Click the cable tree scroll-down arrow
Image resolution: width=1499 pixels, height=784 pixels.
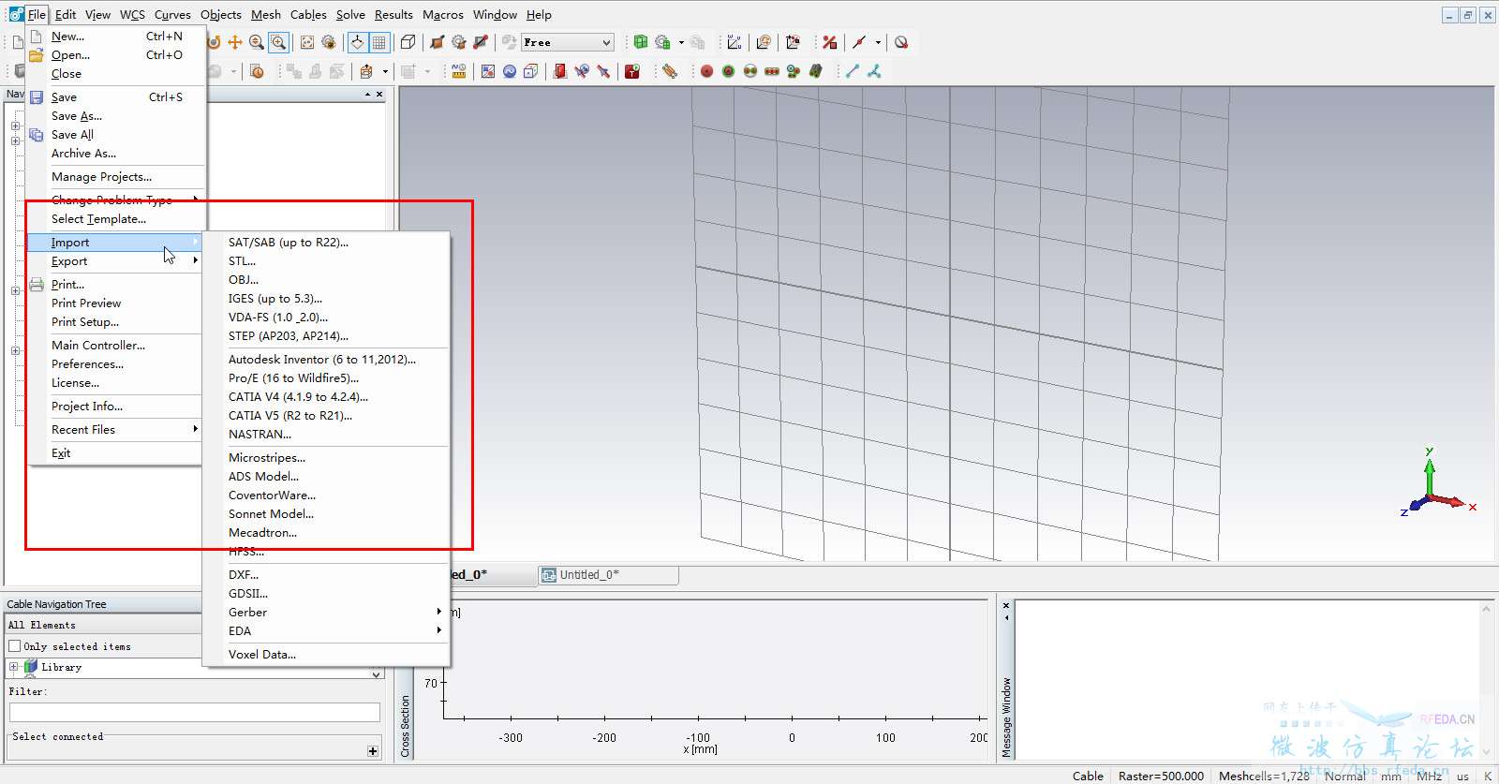(377, 674)
